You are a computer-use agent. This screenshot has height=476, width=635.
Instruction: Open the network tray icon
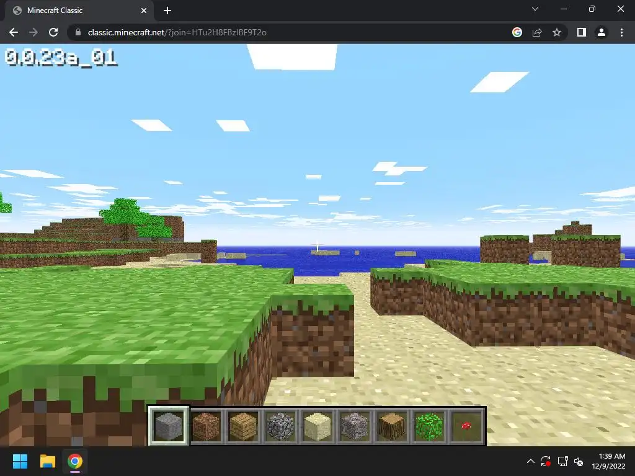562,461
